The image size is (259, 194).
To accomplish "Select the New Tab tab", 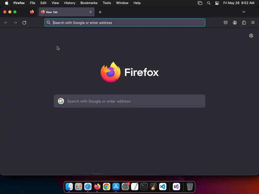I will pos(67,12).
